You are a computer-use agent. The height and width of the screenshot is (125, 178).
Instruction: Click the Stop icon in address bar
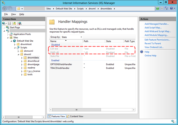(162, 8)
